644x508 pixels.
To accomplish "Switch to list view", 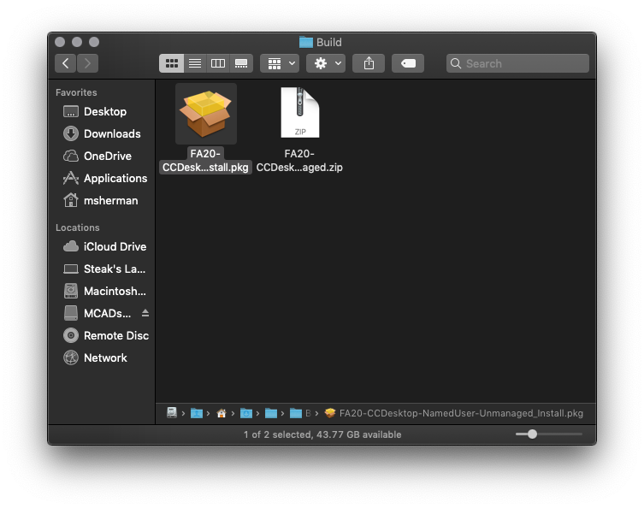I will coord(195,63).
